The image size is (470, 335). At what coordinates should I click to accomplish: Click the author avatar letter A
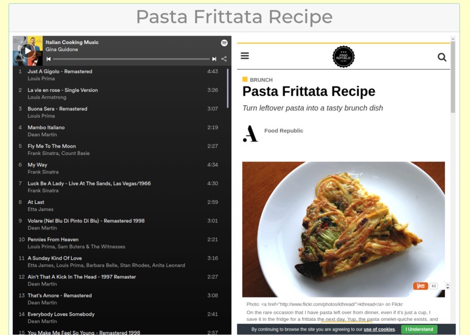251,133
